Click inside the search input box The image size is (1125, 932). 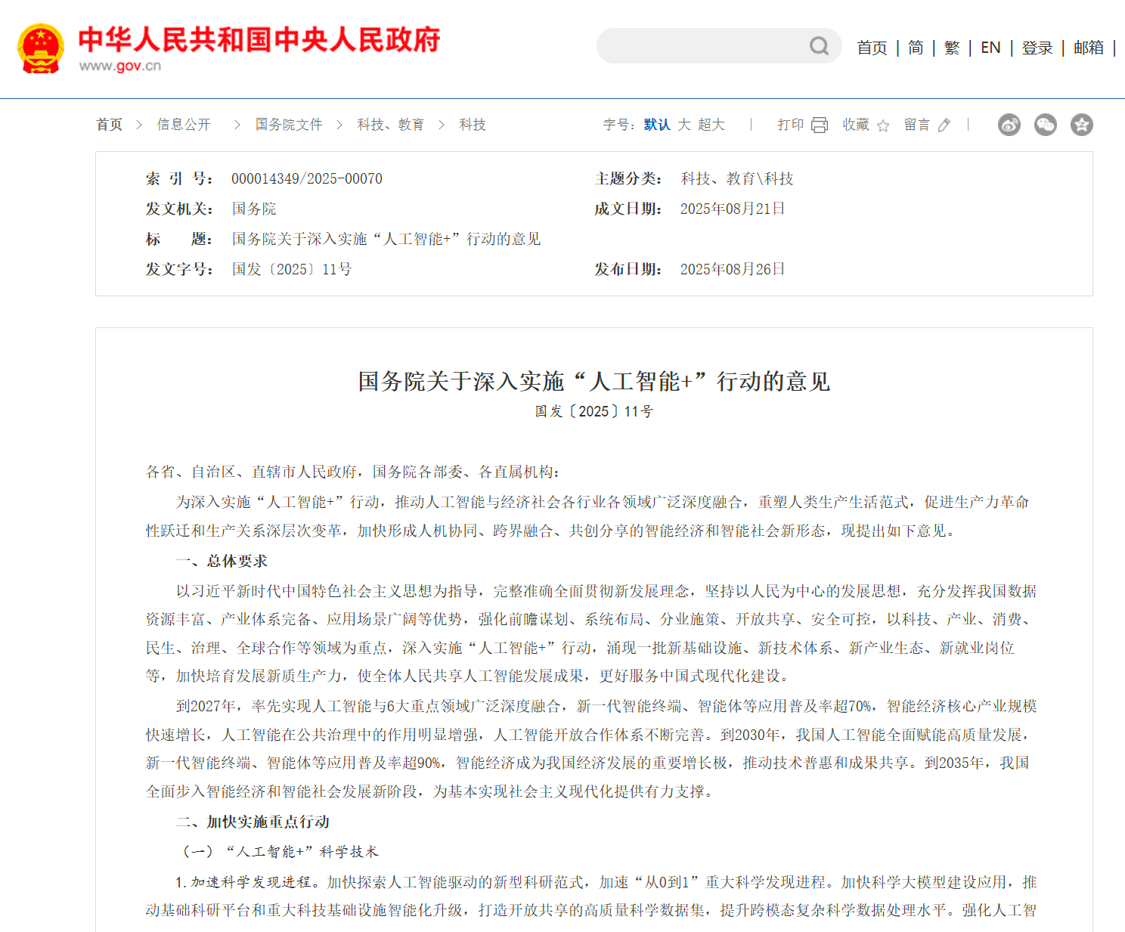(x=703, y=47)
